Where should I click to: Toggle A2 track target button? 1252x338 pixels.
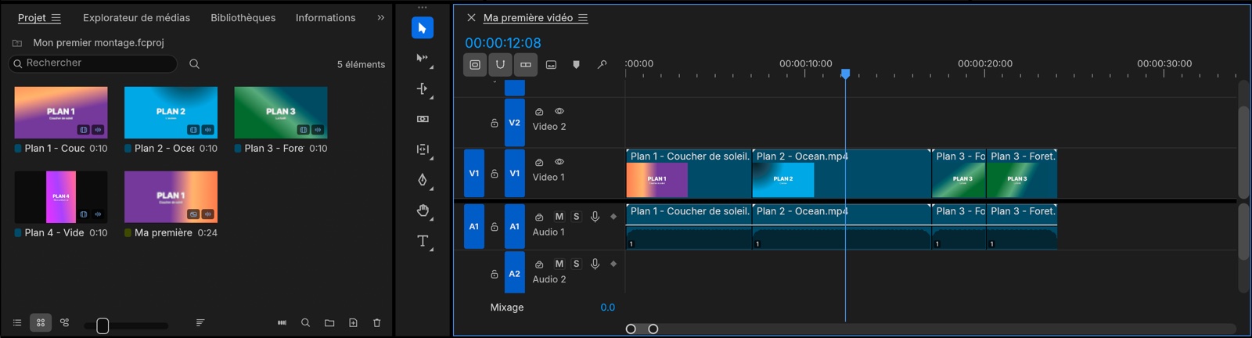515,273
